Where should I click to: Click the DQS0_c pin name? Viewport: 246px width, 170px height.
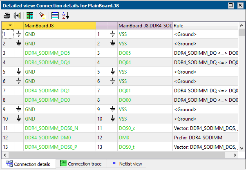click(x=127, y=128)
